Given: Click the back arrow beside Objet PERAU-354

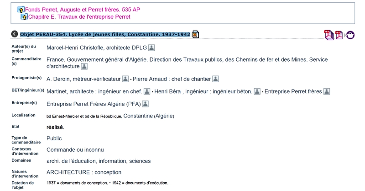Looking at the screenshot, I should point(15,34).
